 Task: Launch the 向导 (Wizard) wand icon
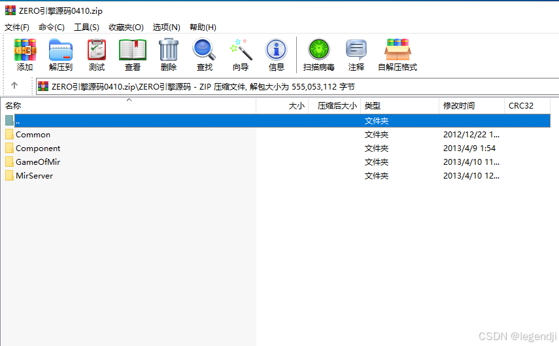click(x=241, y=50)
